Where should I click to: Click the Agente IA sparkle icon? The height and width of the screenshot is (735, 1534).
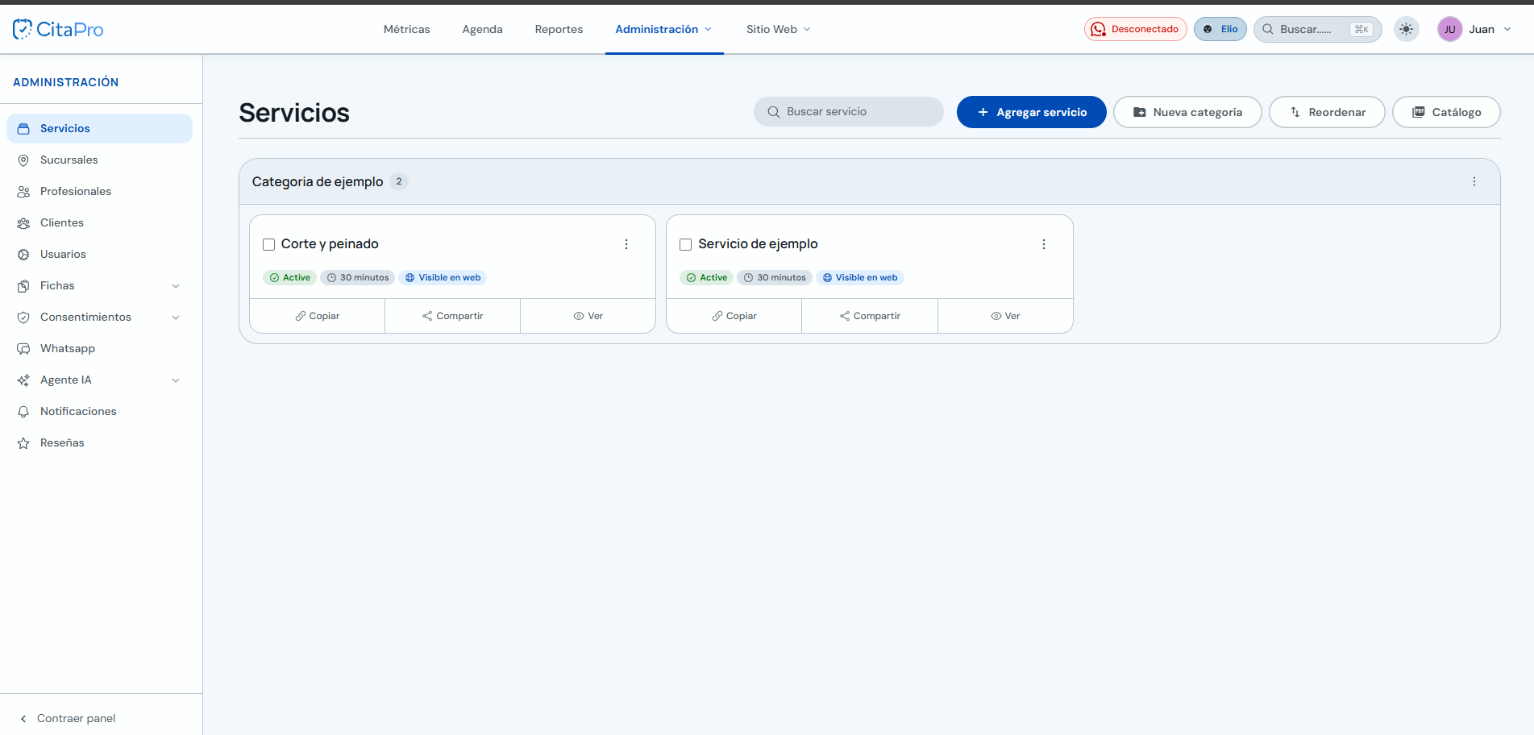click(23, 380)
